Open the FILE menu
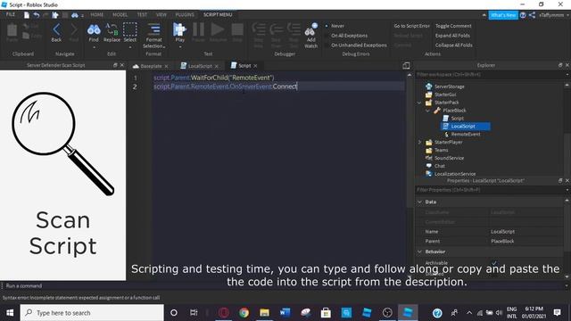This screenshot has height=321, width=571. point(11,14)
